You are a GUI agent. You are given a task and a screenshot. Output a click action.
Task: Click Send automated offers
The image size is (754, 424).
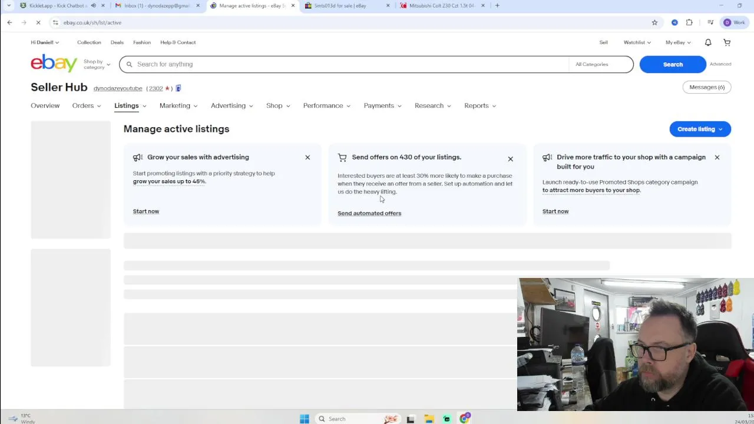369,213
